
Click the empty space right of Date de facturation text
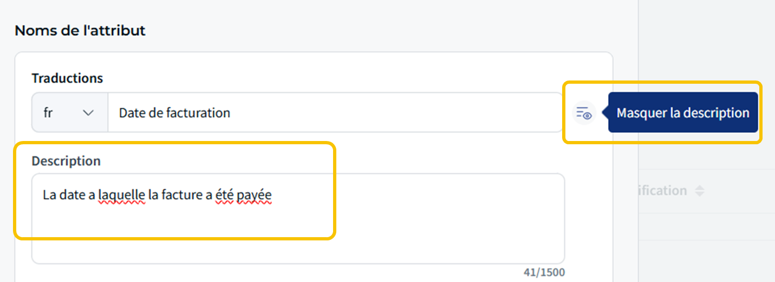[x=395, y=112]
